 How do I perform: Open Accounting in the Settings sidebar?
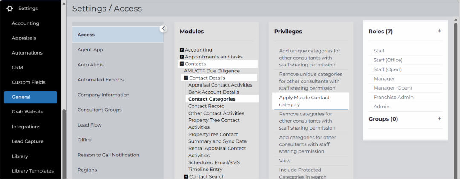26,23
